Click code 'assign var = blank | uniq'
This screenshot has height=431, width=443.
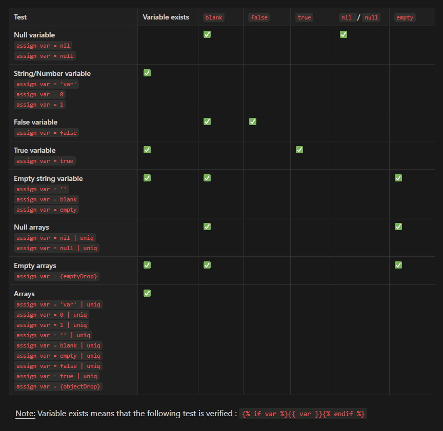[58, 345]
